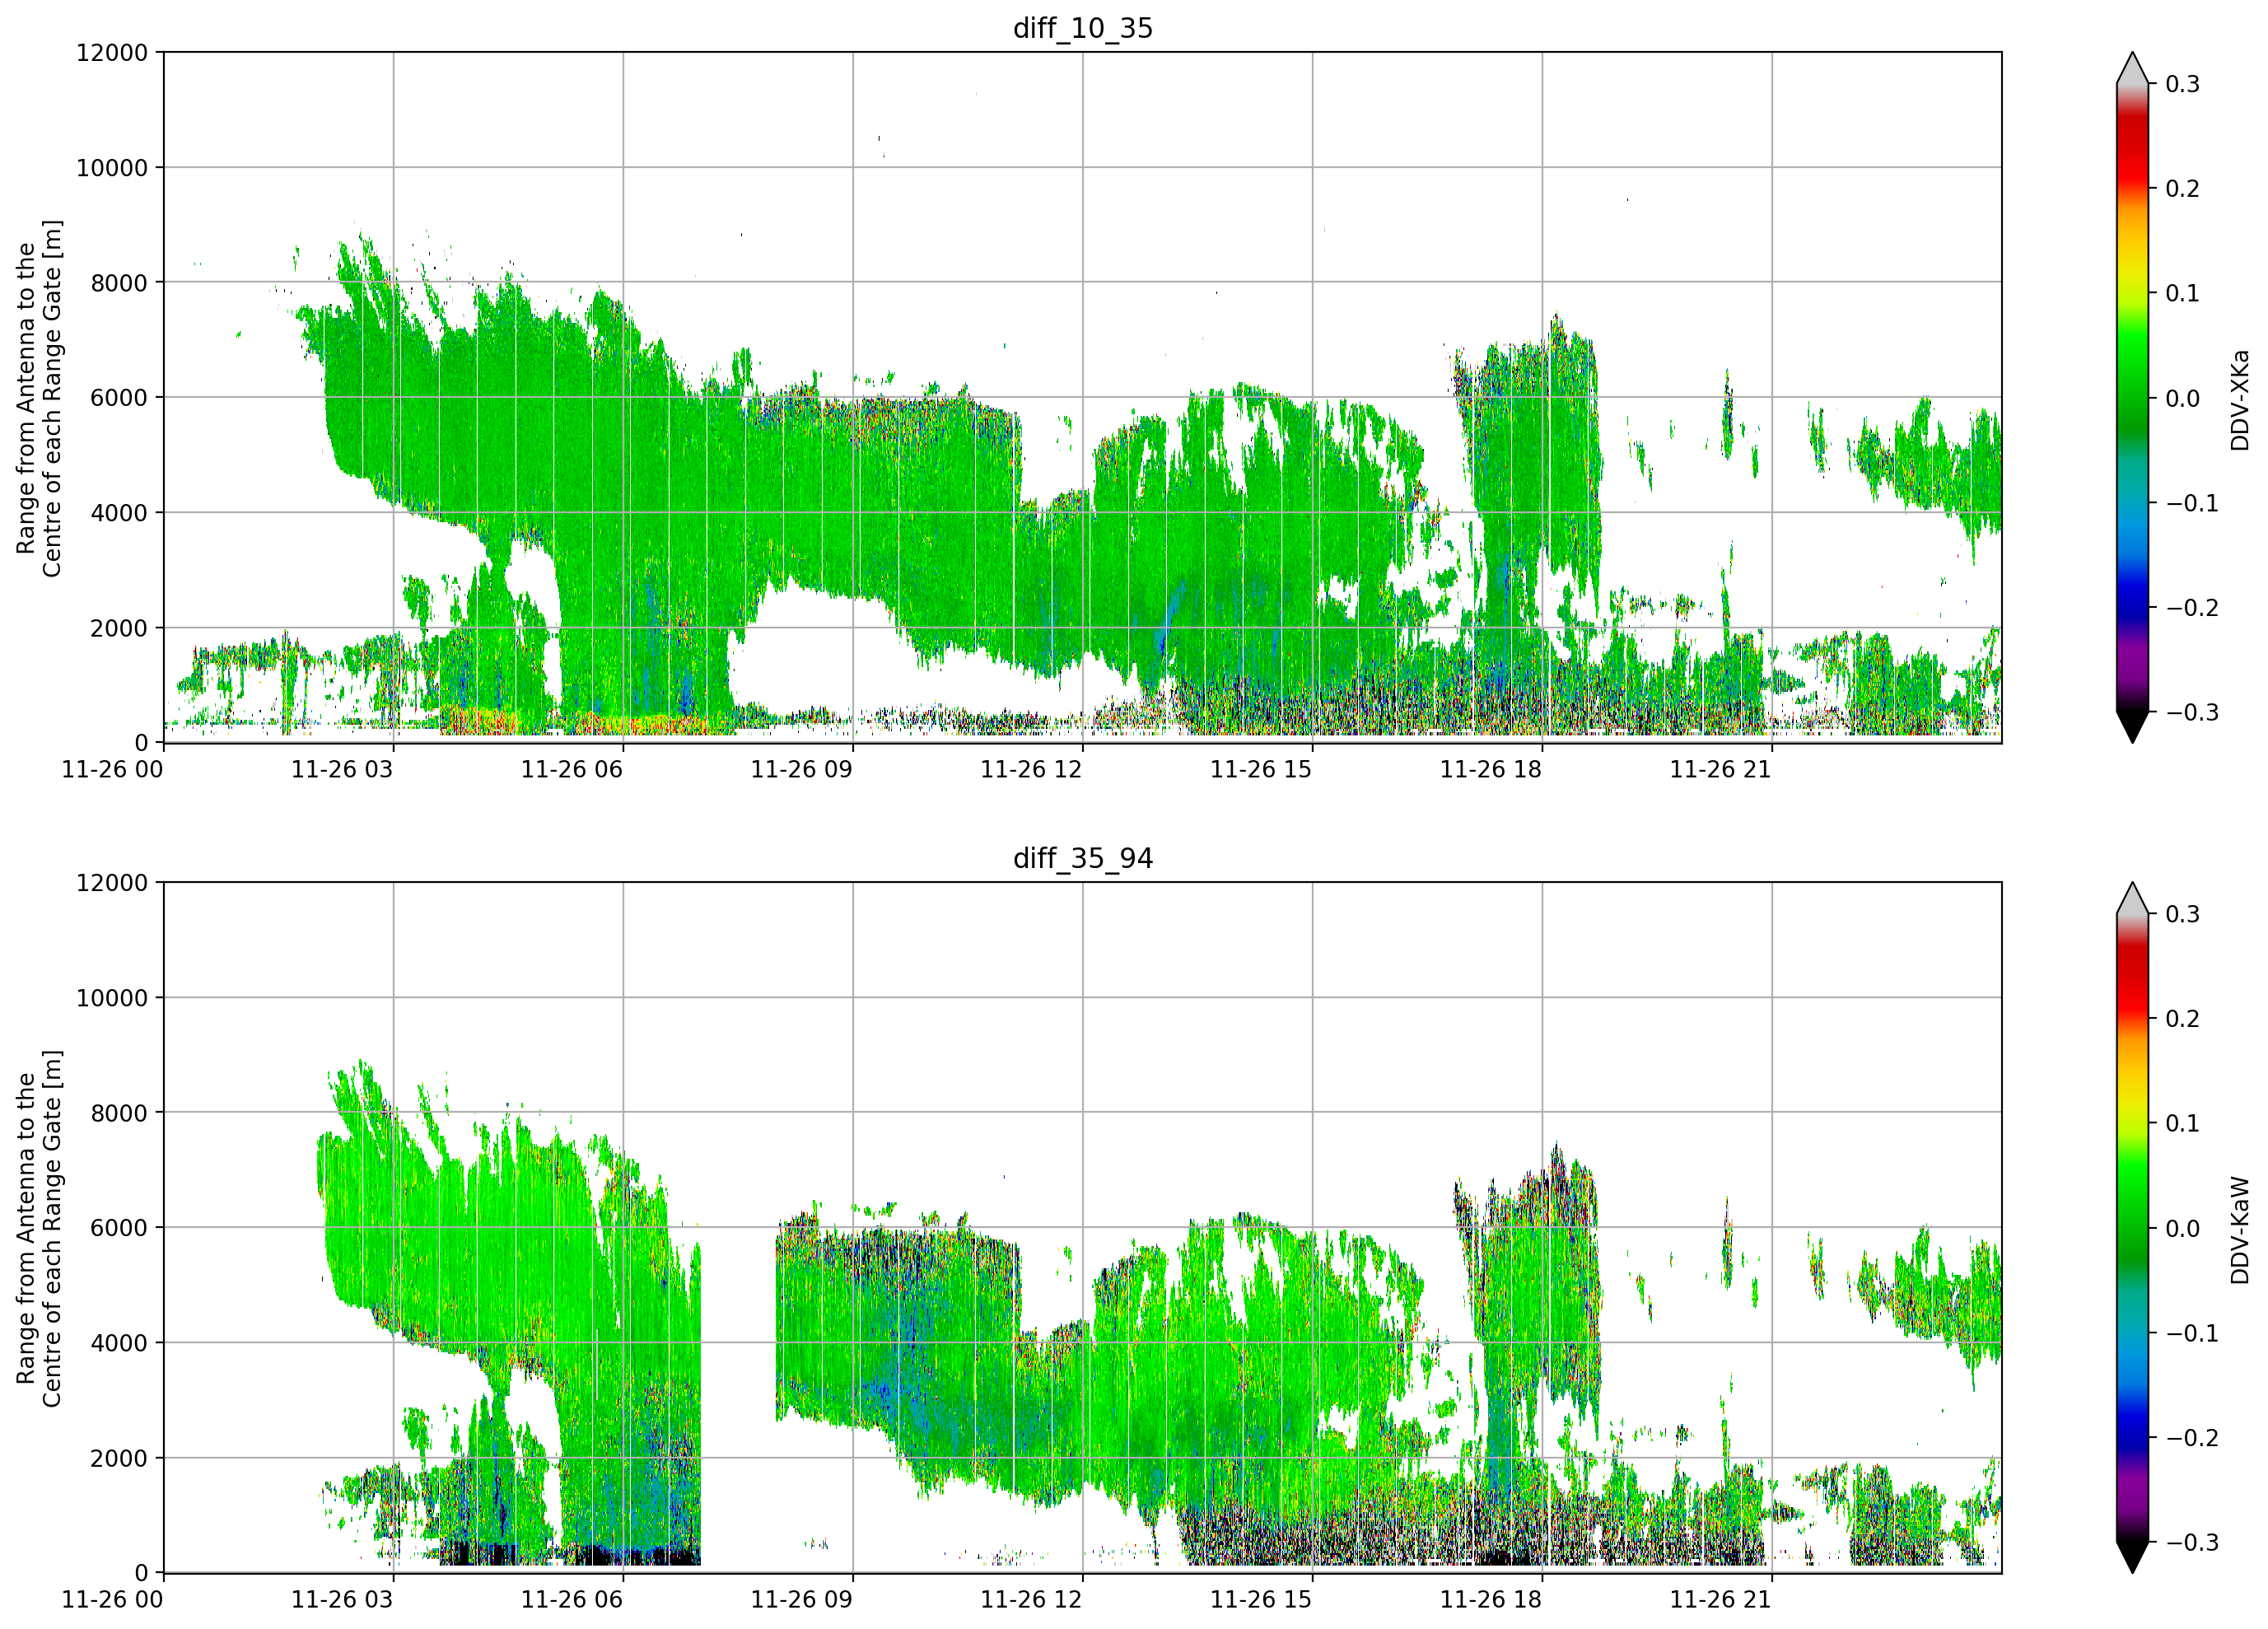Click '11-26 18' under the diff_35_94 plot
The image size is (2268, 1629).
(1491, 1599)
